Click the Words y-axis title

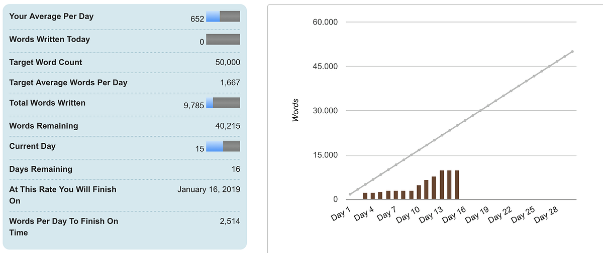[295, 110]
